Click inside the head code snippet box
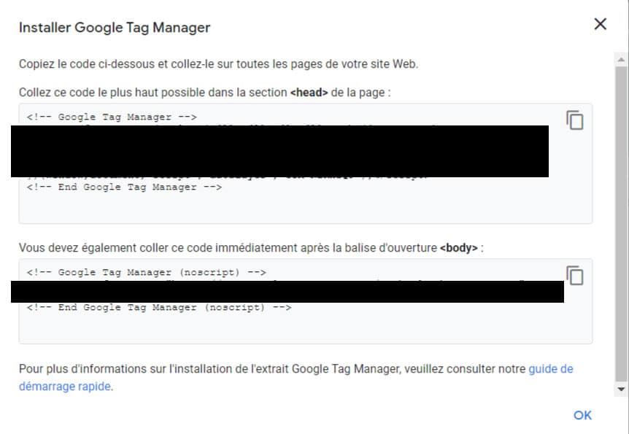Screen dimensions: 629x434 (292, 204)
